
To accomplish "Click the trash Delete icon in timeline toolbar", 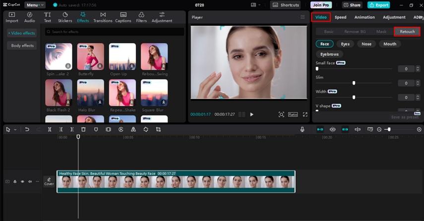I will pyautogui.click(x=83, y=130).
